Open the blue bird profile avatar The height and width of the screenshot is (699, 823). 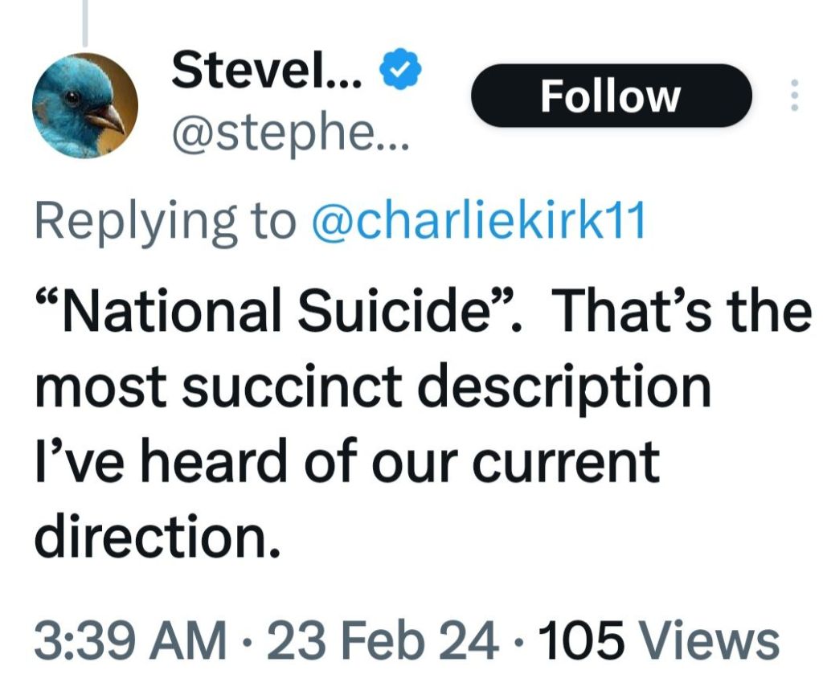click(x=84, y=105)
